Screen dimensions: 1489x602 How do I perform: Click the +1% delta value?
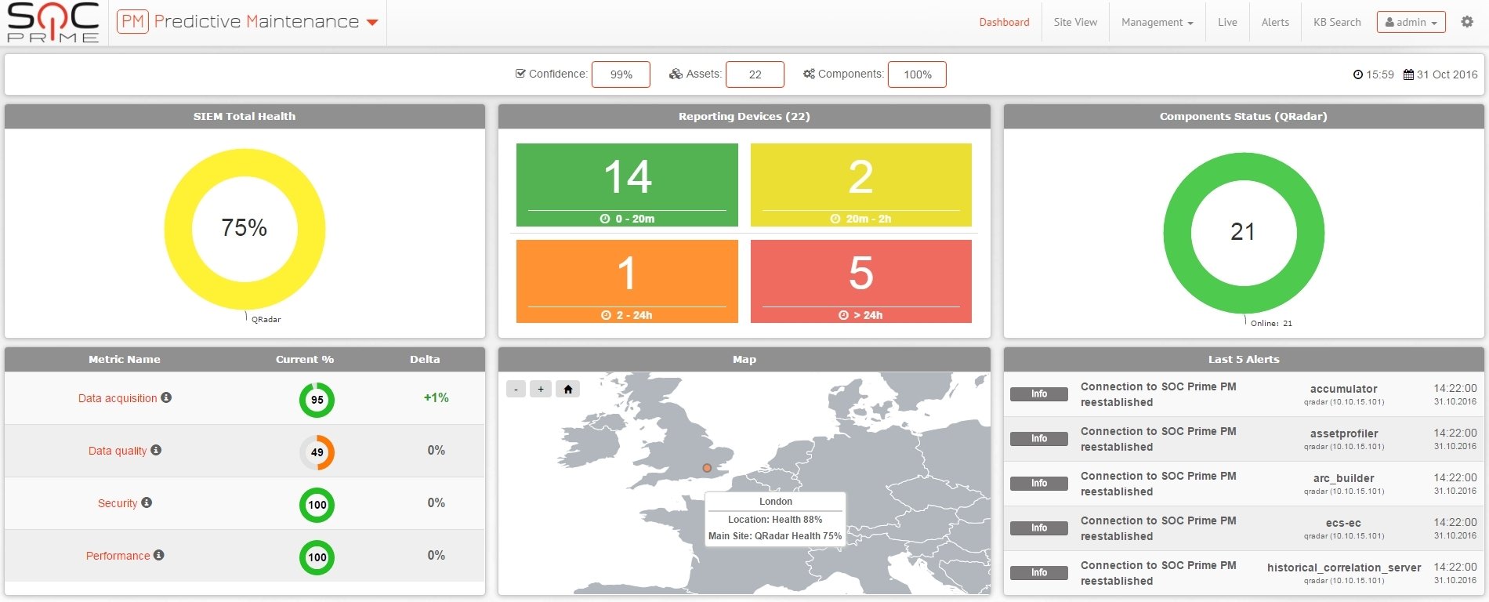tap(437, 397)
